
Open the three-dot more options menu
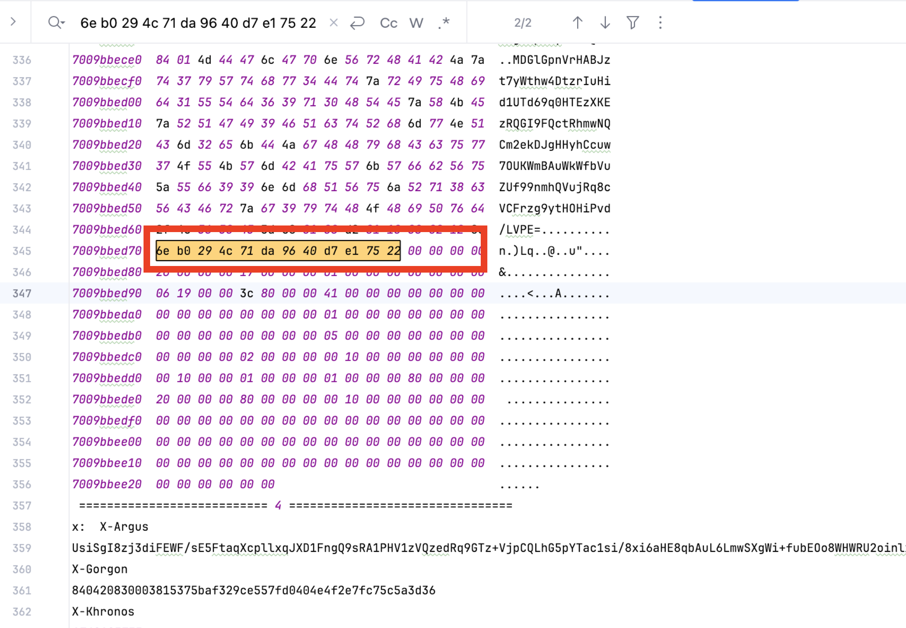(660, 22)
